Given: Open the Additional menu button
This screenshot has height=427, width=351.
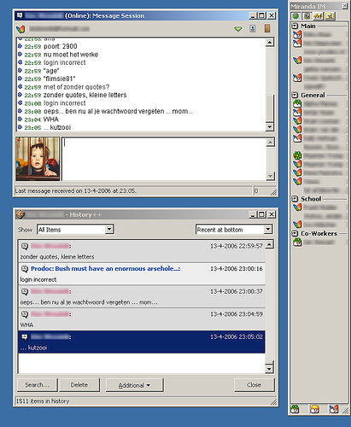Looking at the screenshot, I should [135, 385].
